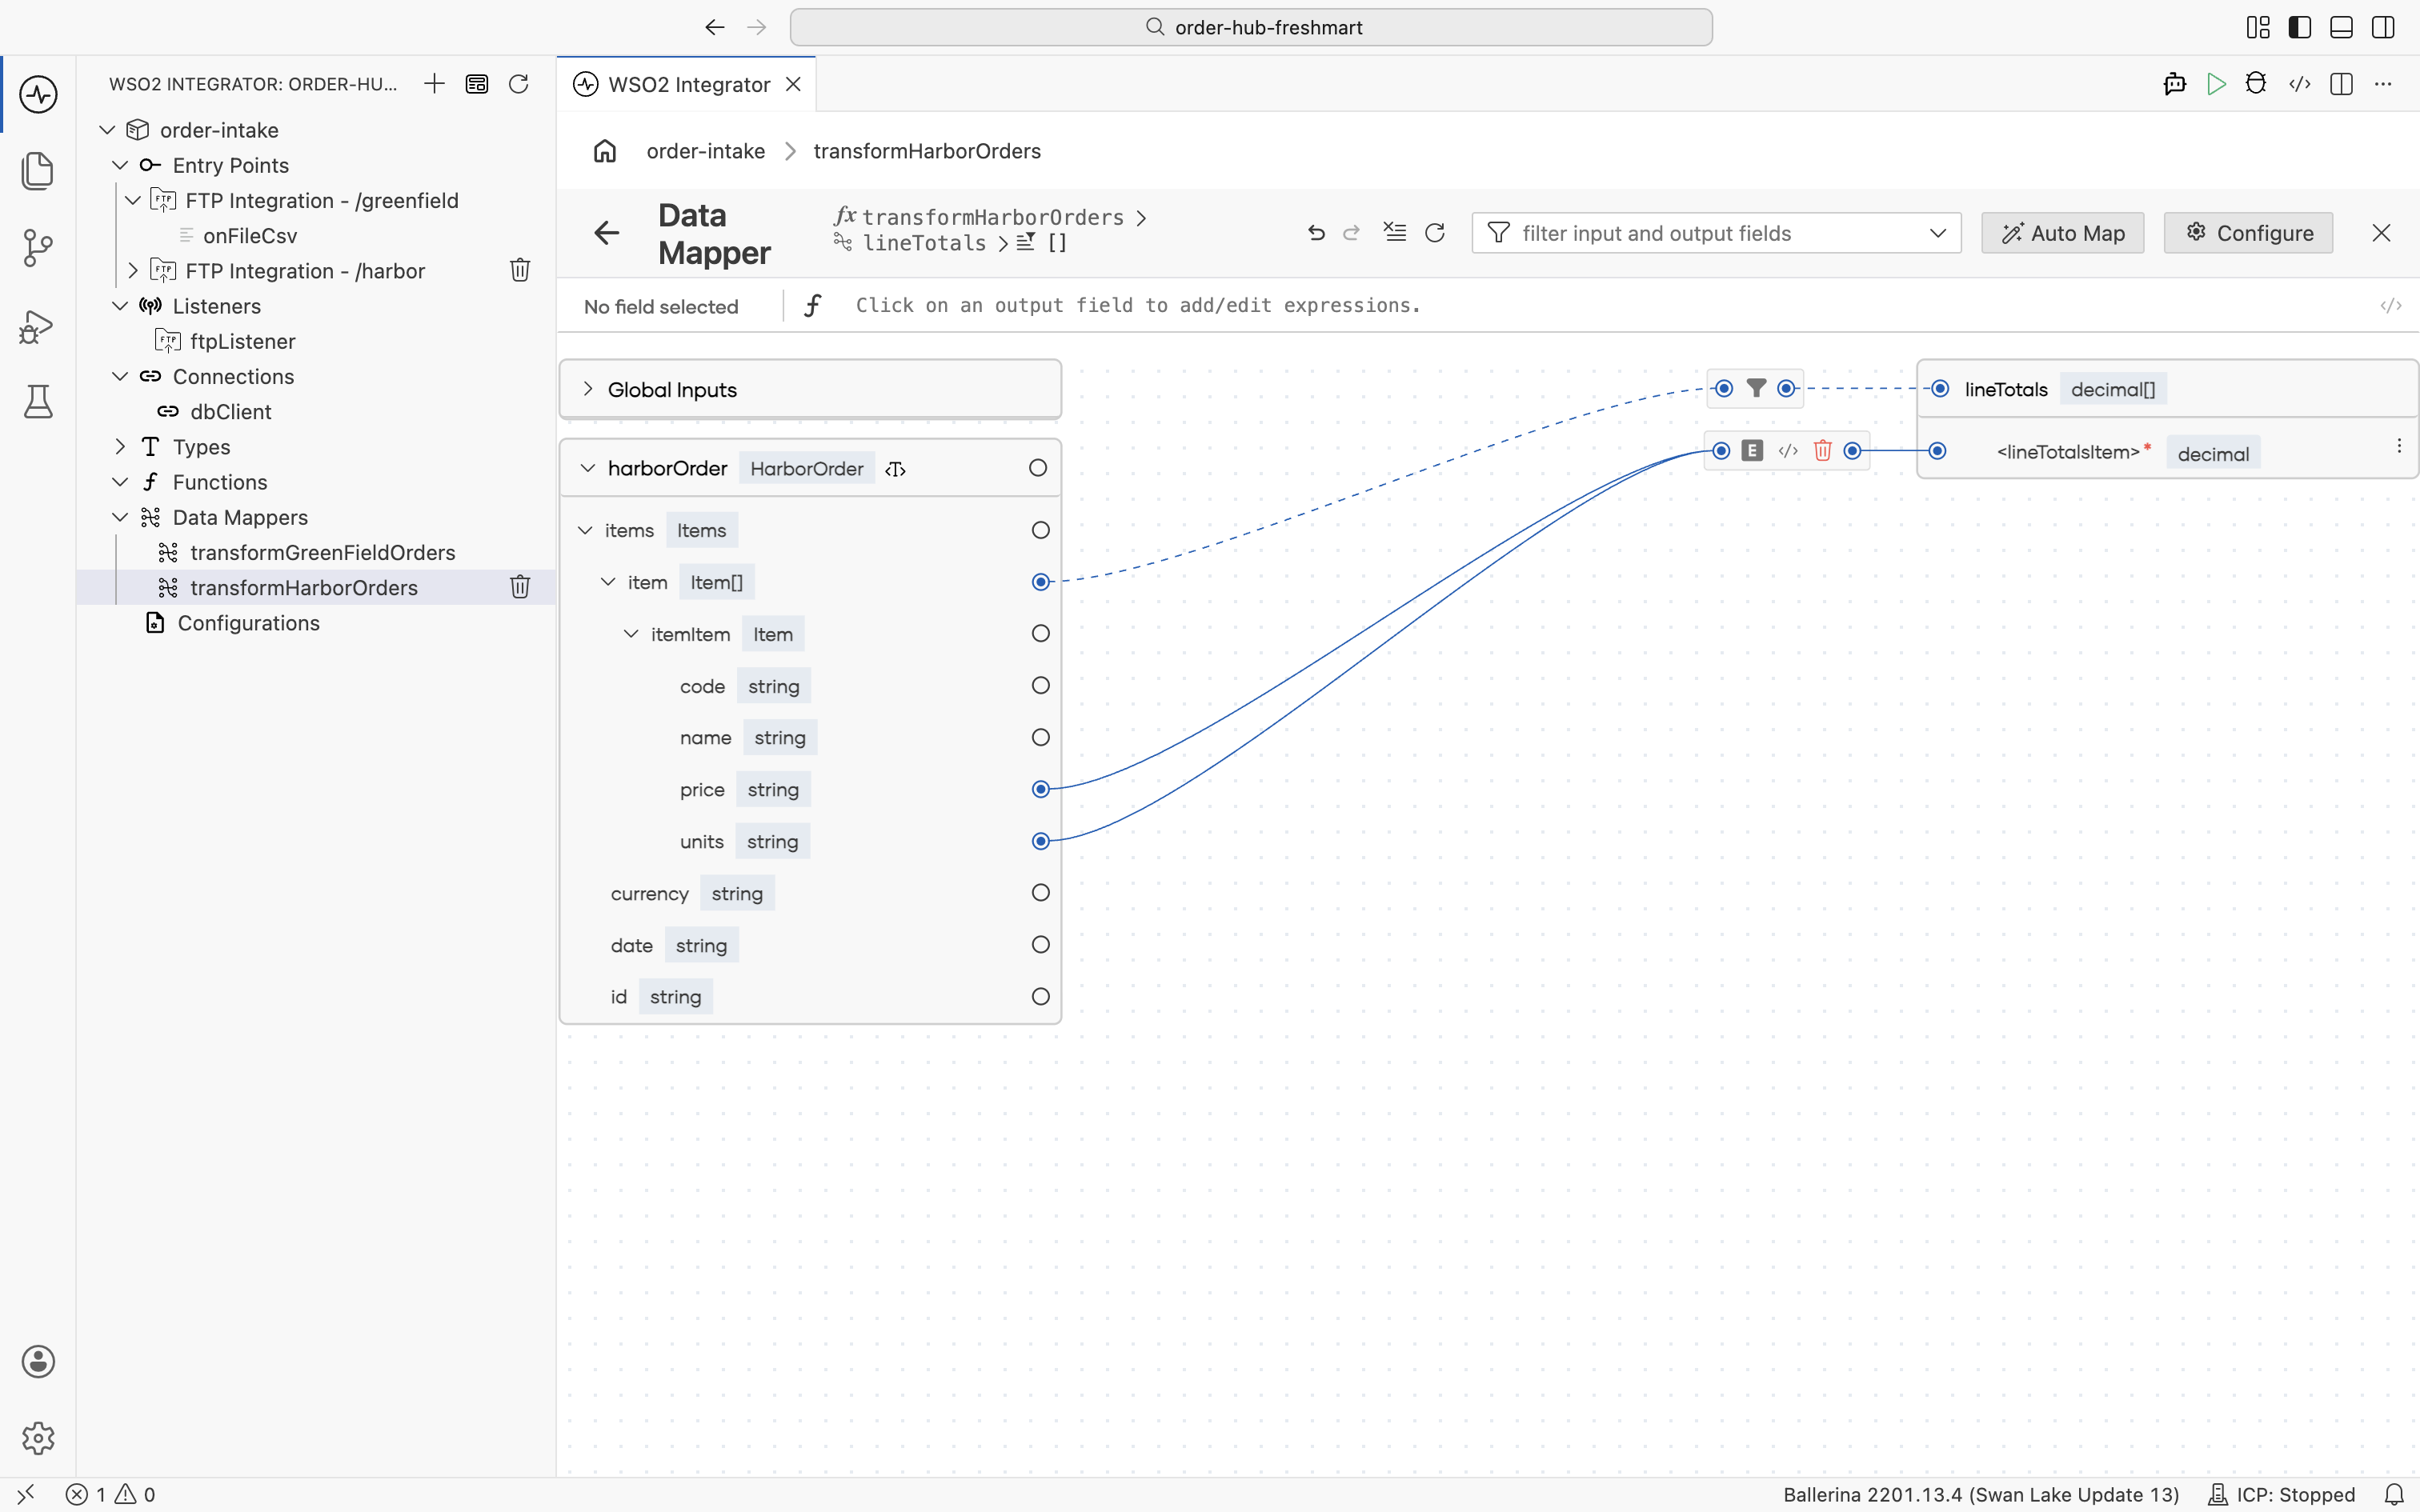
Task: Open Run and Debug view icon
Action: click(x=38, y=326)
